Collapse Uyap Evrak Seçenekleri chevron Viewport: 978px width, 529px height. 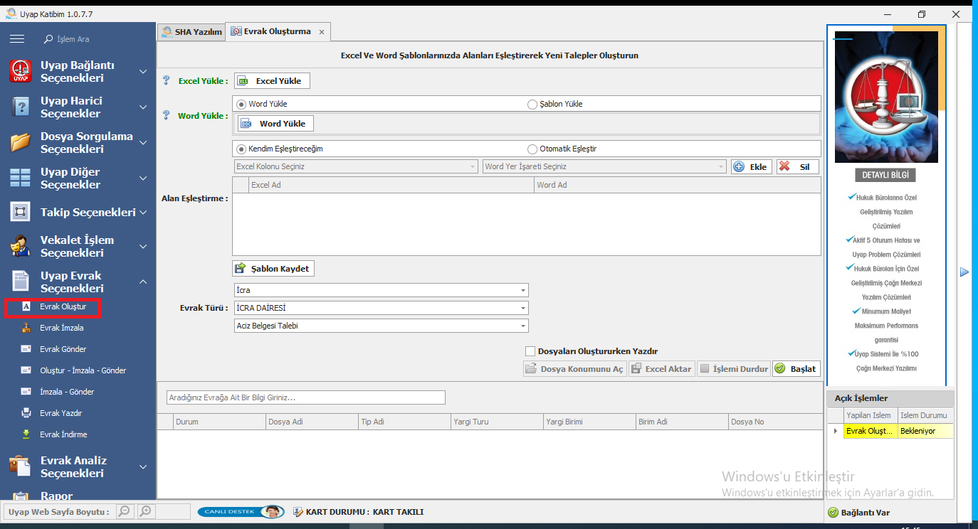click(143, 282)
